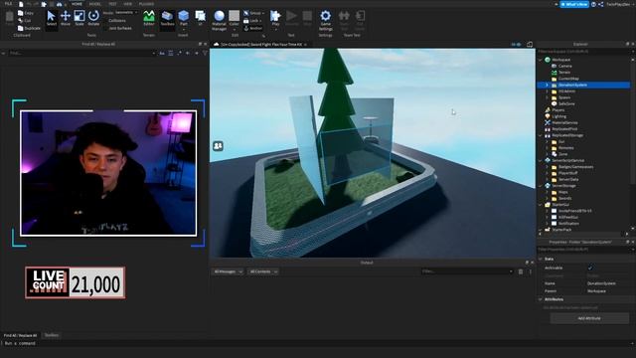Open the All Messages dropdown
Image resolution: width=636 pixels, height=358 pixels.
(228, 271)
